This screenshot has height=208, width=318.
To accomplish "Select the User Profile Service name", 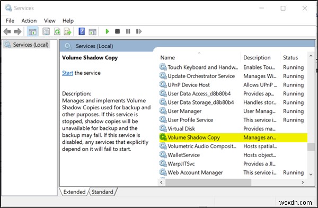I will 190,120.
